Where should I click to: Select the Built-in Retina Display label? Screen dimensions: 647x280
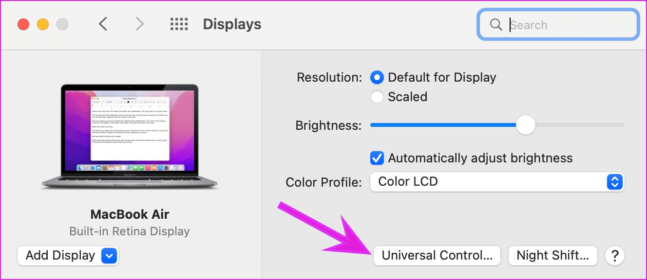(x=129, y=231)
